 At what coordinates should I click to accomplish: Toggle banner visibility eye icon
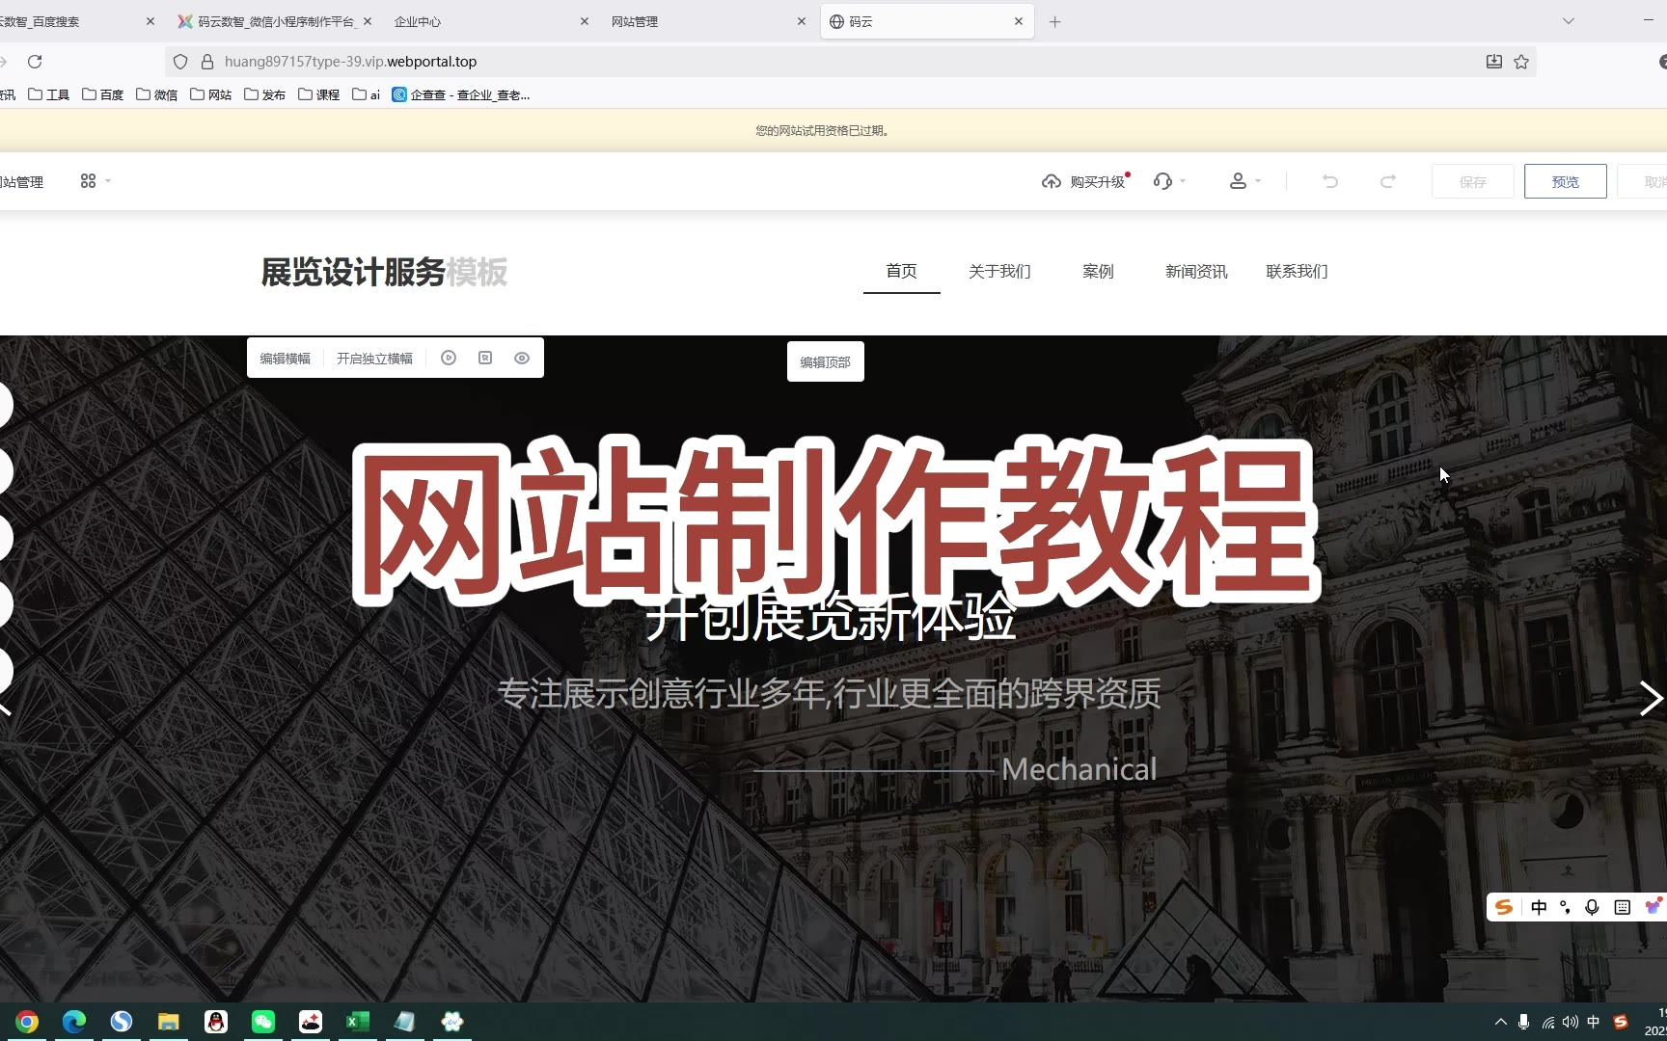pos(522,358)
